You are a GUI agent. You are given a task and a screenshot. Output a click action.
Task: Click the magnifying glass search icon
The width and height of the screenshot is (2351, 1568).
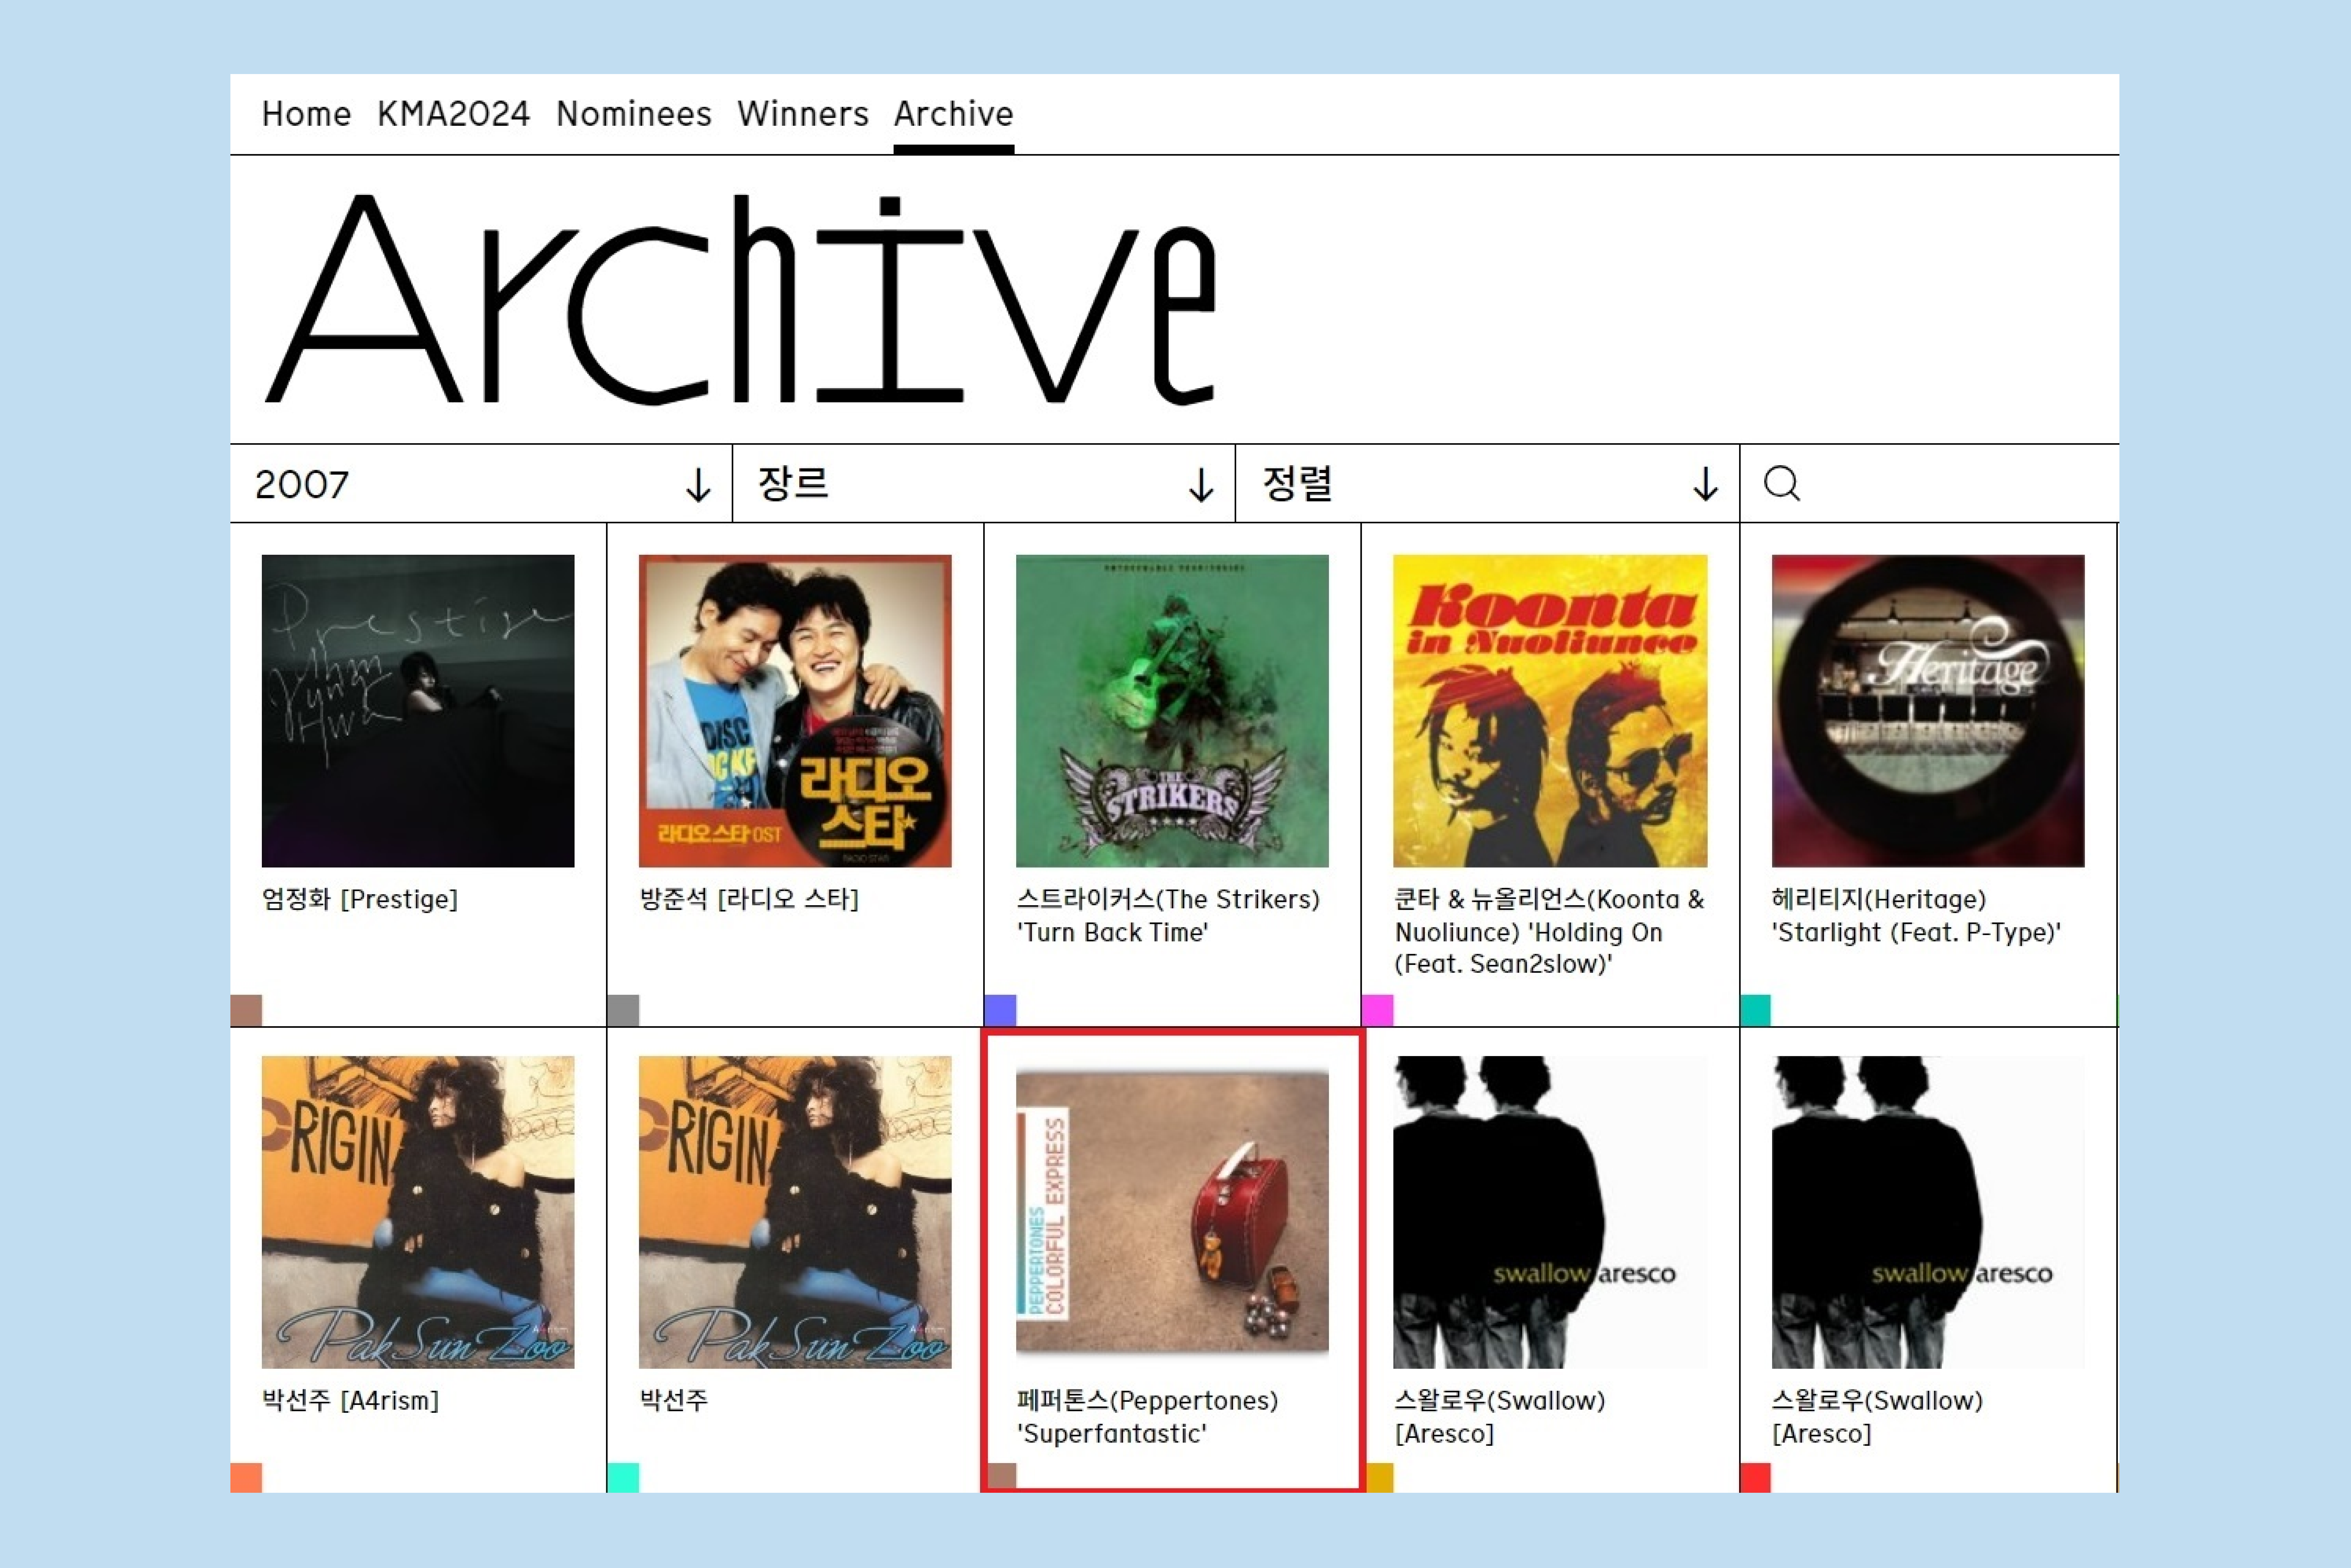coord(1781,483)
